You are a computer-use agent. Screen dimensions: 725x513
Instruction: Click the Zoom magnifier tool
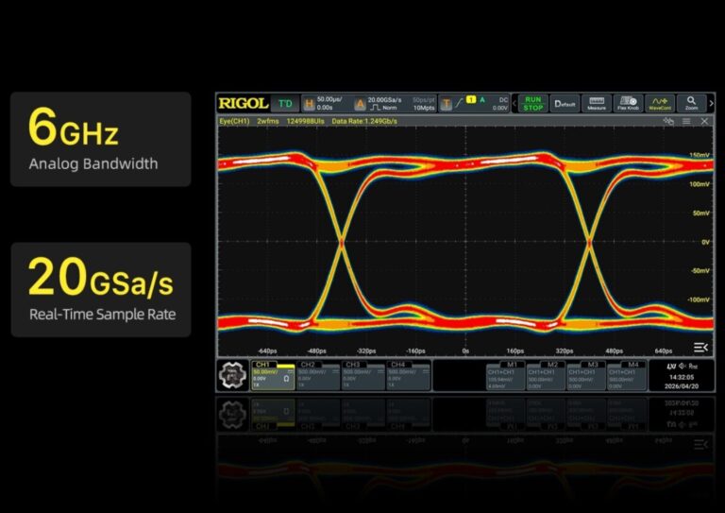tap(691, 104)
